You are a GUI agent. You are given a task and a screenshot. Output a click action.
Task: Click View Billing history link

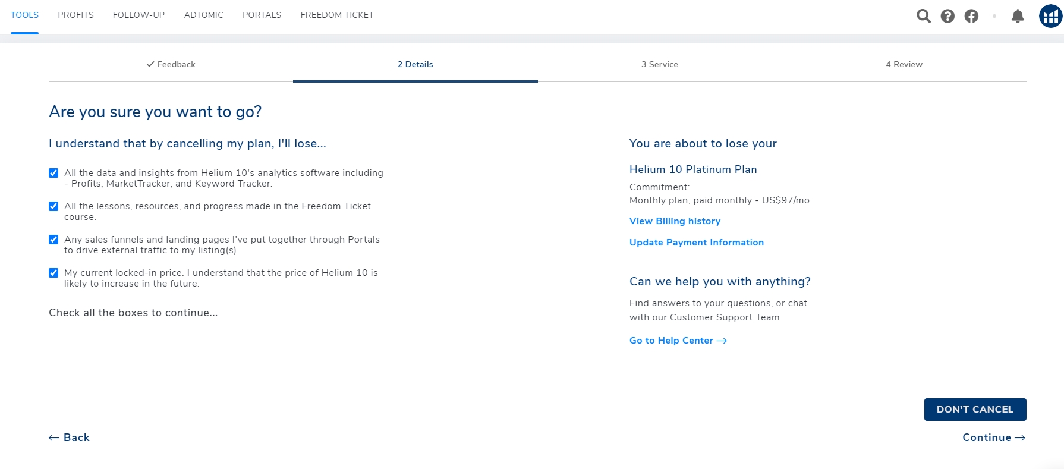[675, 221]
